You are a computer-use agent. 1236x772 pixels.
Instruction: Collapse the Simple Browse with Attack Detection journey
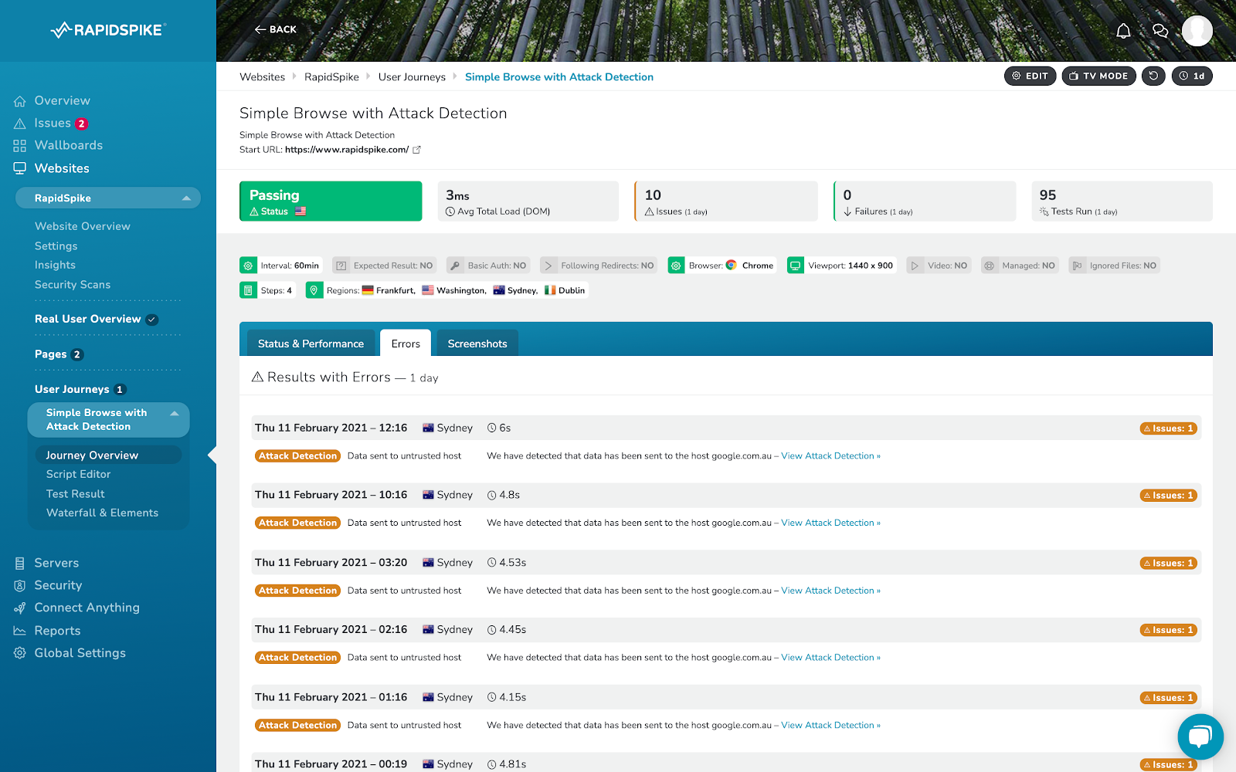pos(175,414)
